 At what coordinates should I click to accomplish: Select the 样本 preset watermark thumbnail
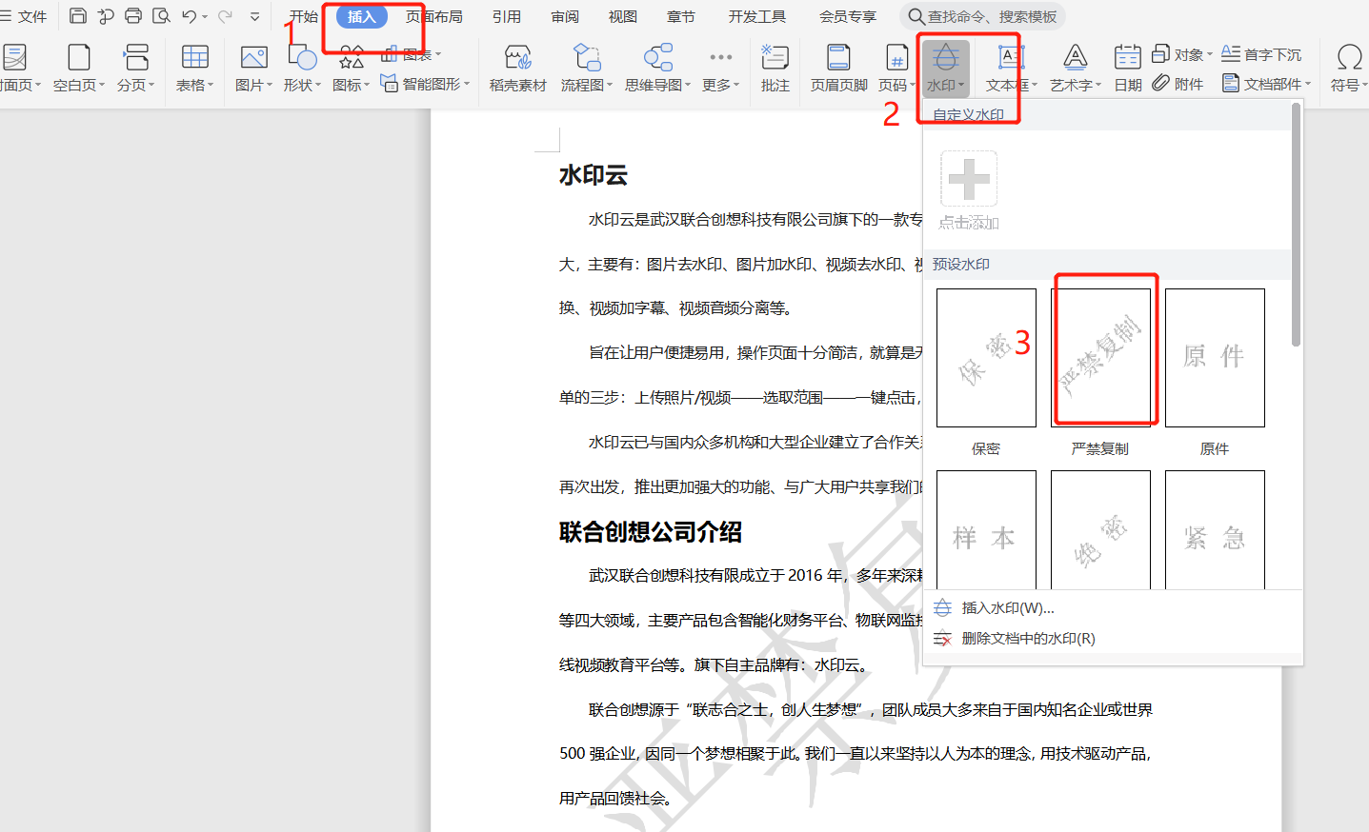click(986, 529)
